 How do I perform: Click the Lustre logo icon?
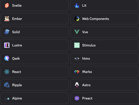7,45
